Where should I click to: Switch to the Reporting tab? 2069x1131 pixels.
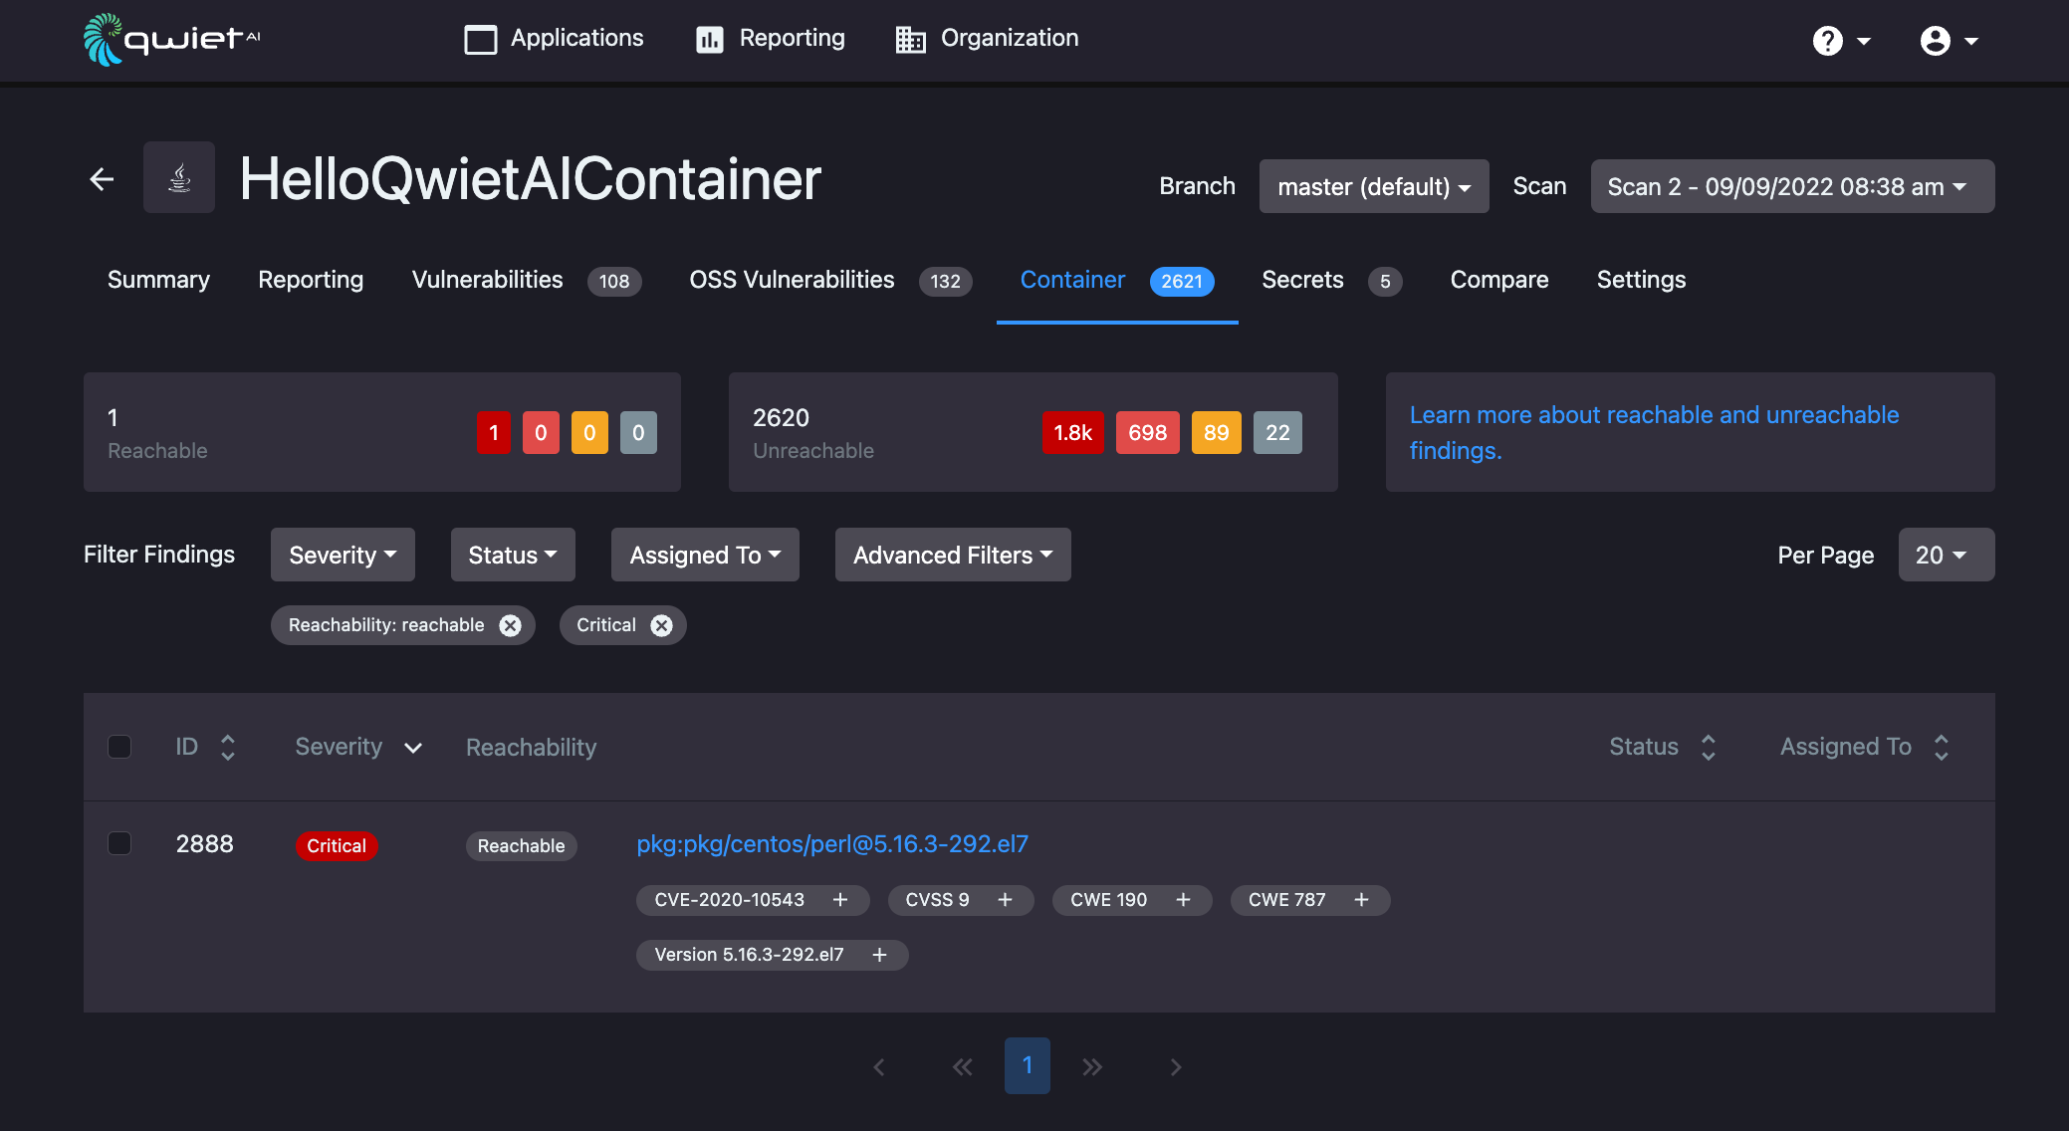click(x=311, y=281)
